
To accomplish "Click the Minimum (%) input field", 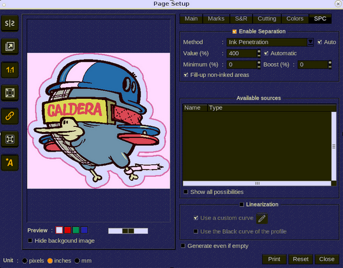I will pos(242,64).
